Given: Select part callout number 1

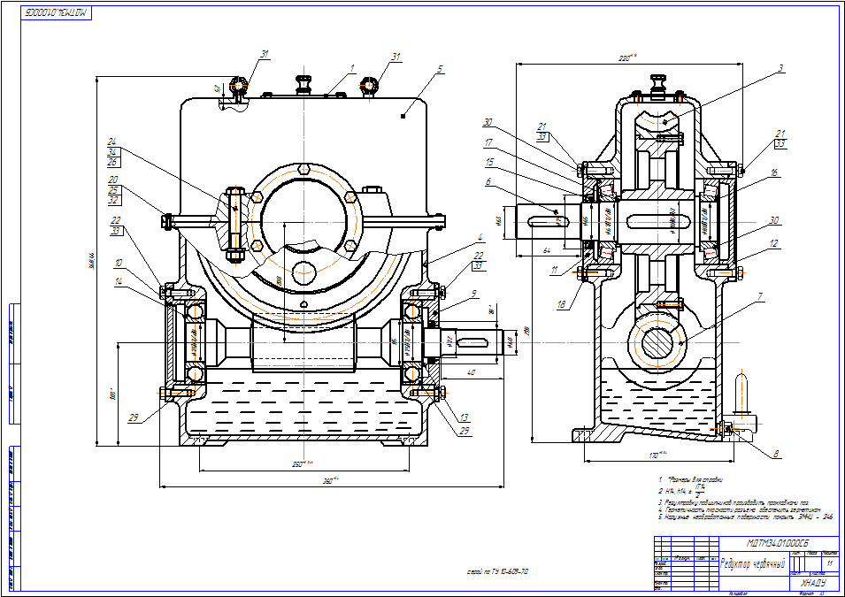Looking at the screenshot, I should [x=352, y=68].
